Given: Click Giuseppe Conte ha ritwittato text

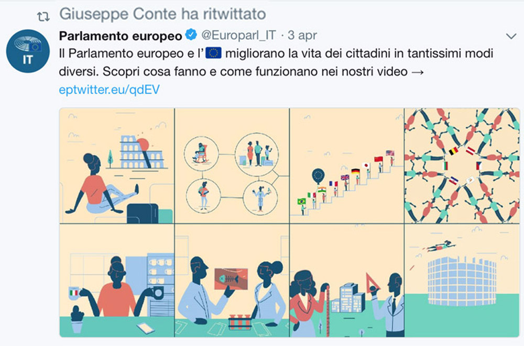Looking at the screenshot, I should (162, 14).
